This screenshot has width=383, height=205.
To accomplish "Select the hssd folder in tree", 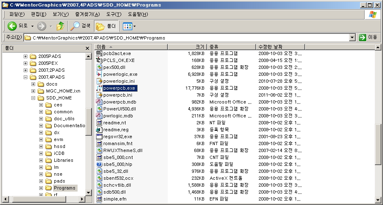I will (x=60, y=146).
